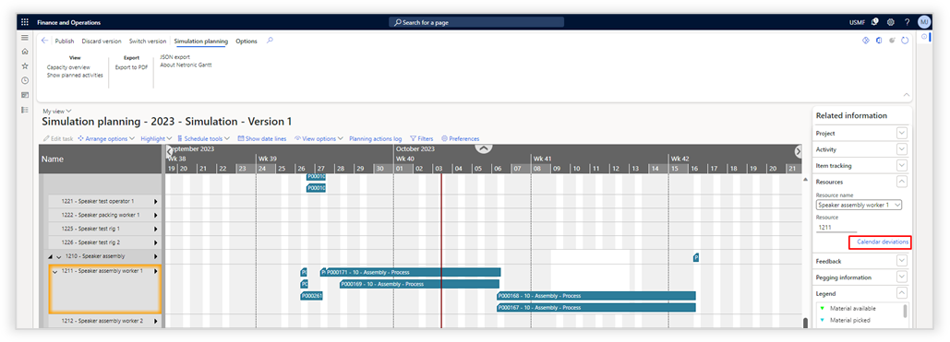The width and height of the screenshot is (950, 342).
Task: Open the Highlight dropdown
Action: tap(156, 138)
